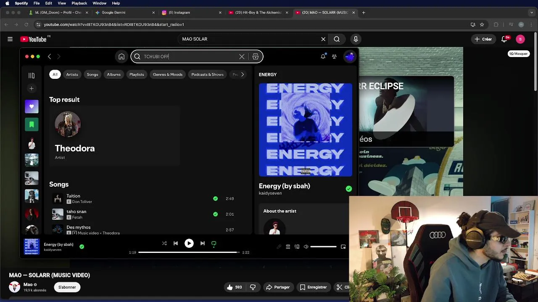
Task: Open YouTube guide hamburger menu
Action: click(10, 39)
